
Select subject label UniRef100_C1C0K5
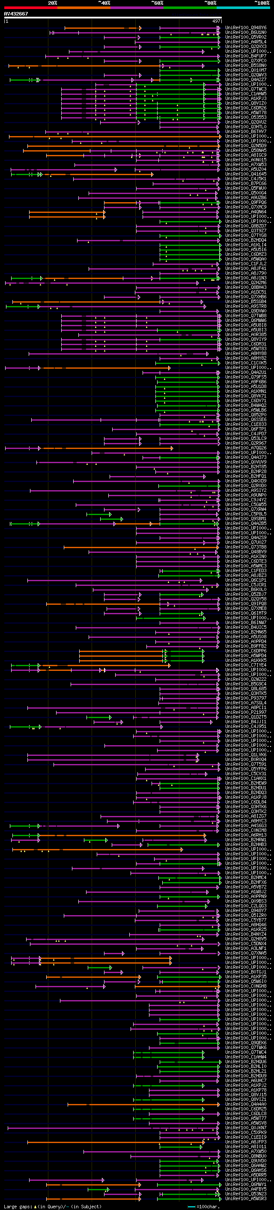point(246,363)
